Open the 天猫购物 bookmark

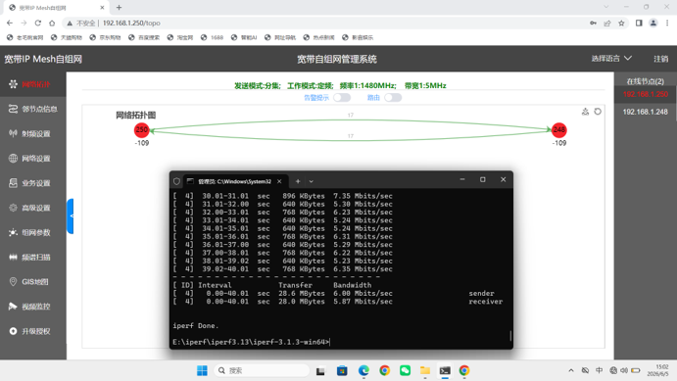[67, 37]
